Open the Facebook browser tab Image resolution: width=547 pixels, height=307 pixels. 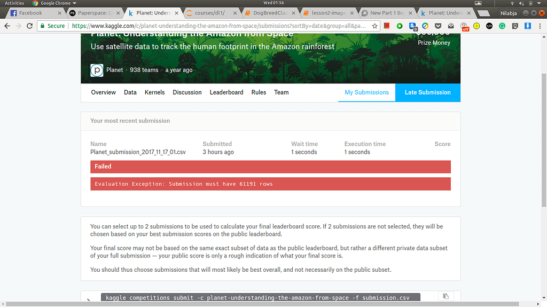32,13
